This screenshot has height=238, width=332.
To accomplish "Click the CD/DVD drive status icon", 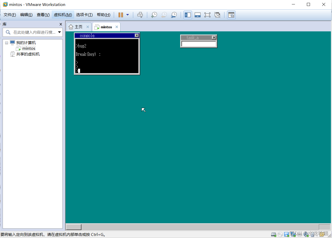I will [280, 235].
